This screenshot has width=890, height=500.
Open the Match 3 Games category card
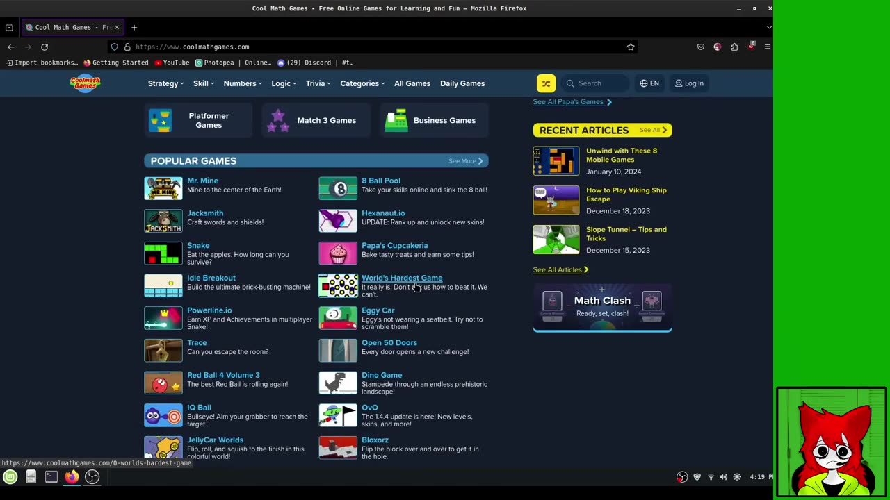pos(316,120)
